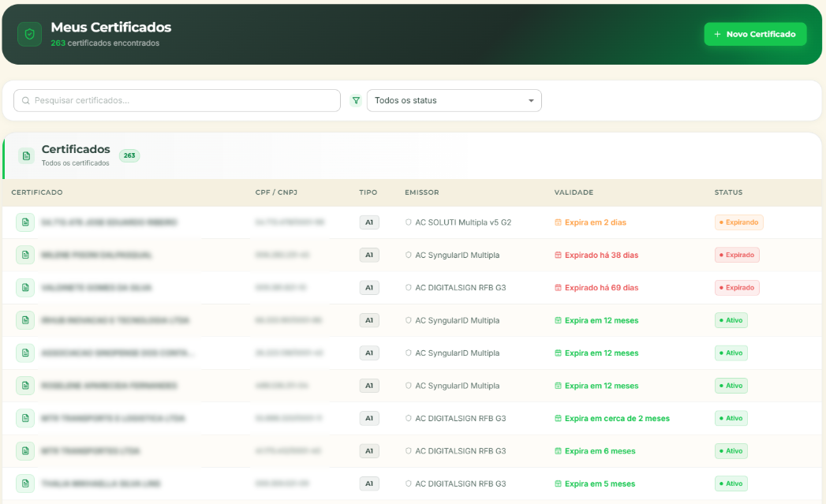The height and width of the screenshot is (504, 826).
Task: Click the 263 certificados encontrados subtitle
Action: (x=106, y=43)
